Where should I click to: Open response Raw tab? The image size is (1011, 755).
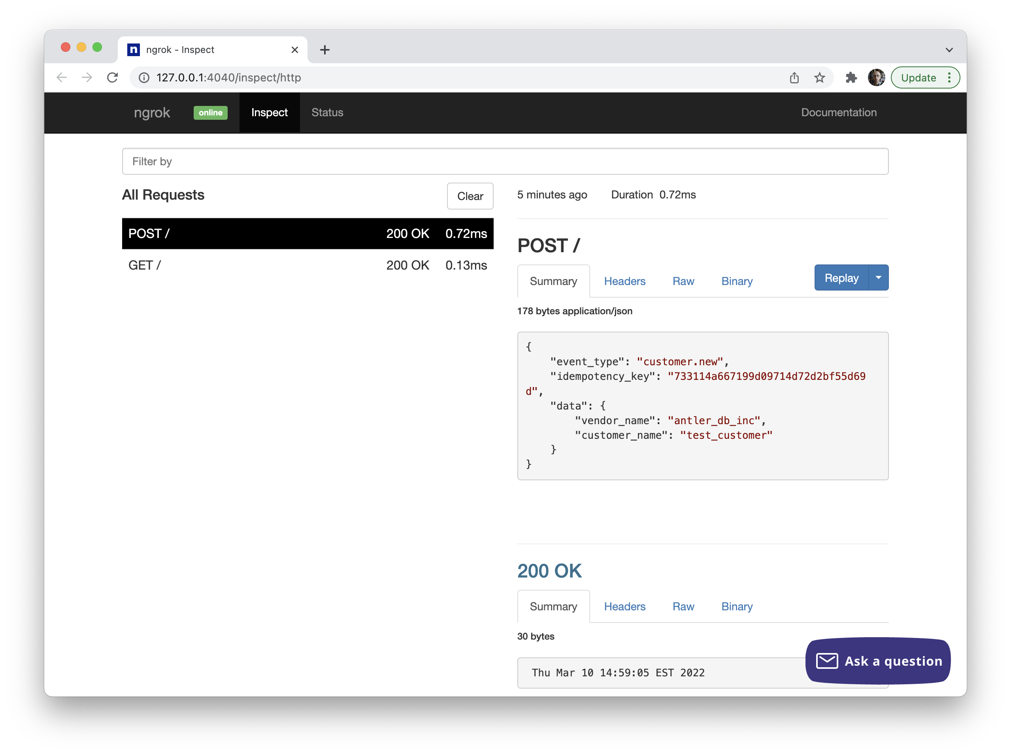pos(683,607)
